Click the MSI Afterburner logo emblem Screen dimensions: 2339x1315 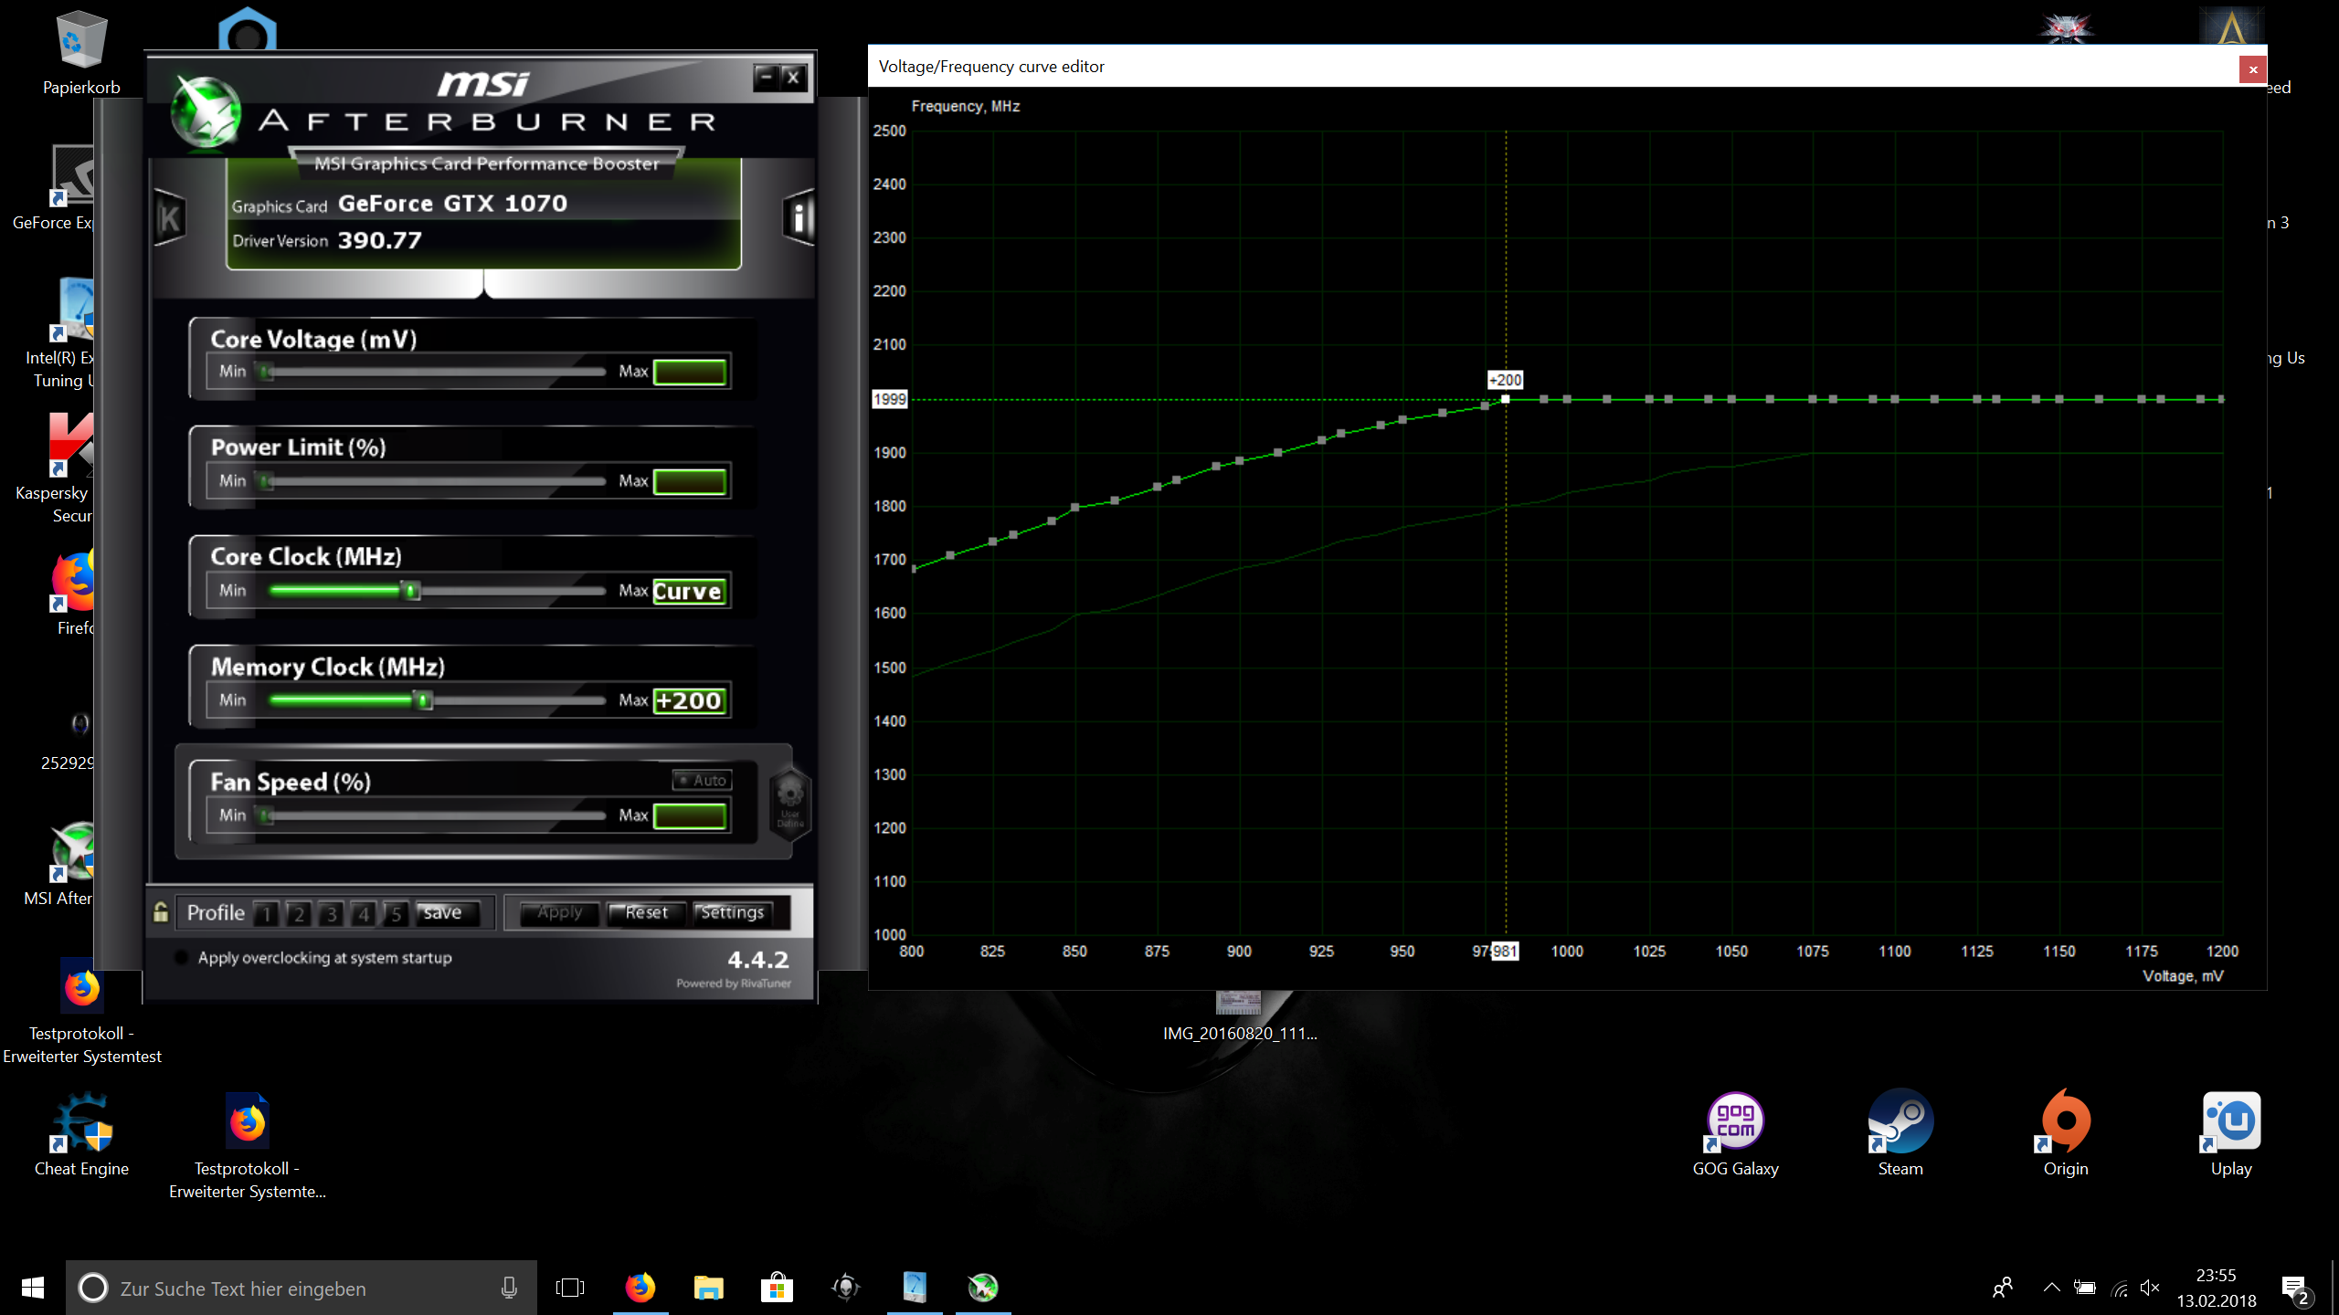tap(206, 112)
